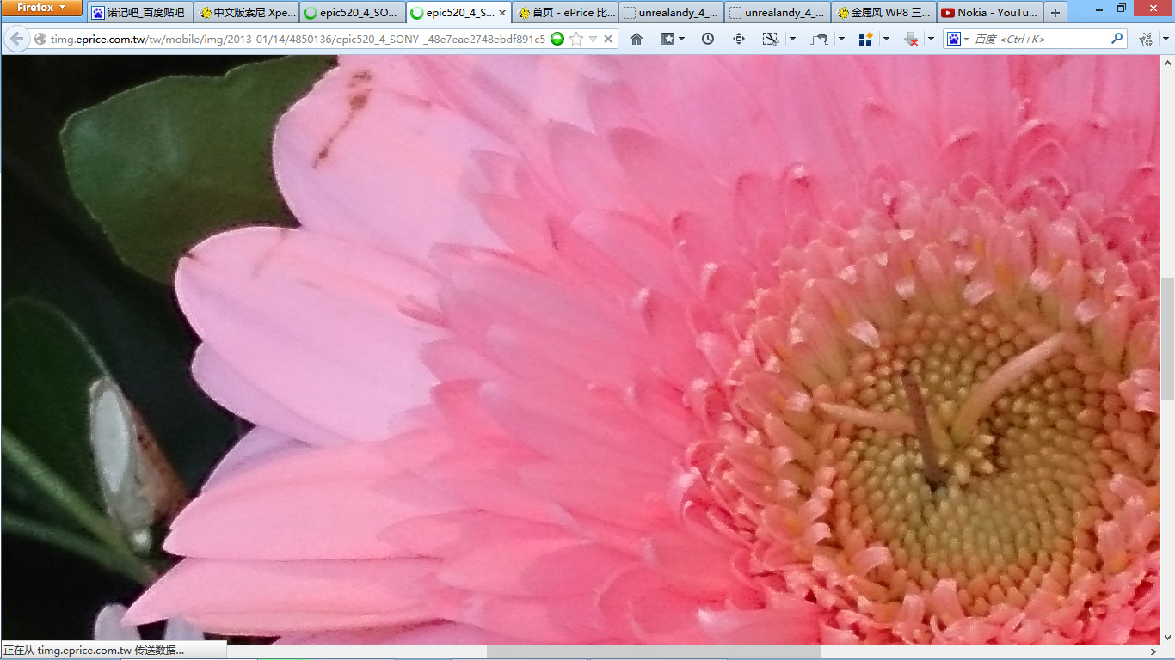Click the screenshot scissors tool icon
1175x660 pixels.
point(771,39)
